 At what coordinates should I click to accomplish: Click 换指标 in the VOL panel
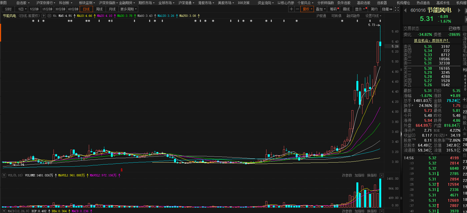(x=372, y=175)
